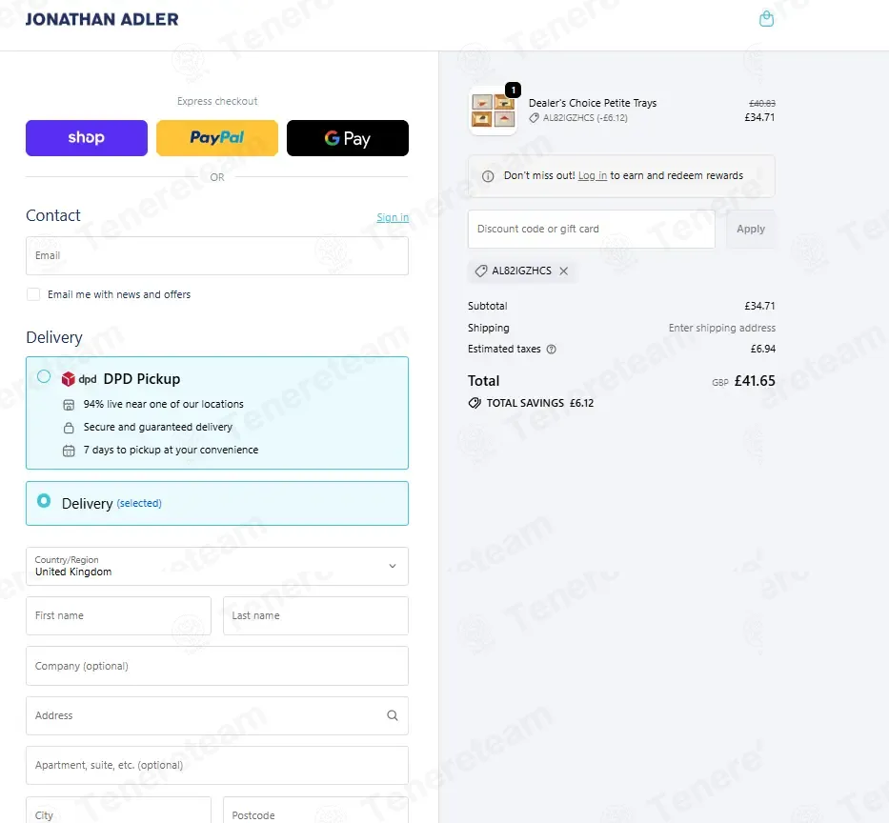Focus the Last name field
Screen dimensions: 889x823
[x=315, y=615]
